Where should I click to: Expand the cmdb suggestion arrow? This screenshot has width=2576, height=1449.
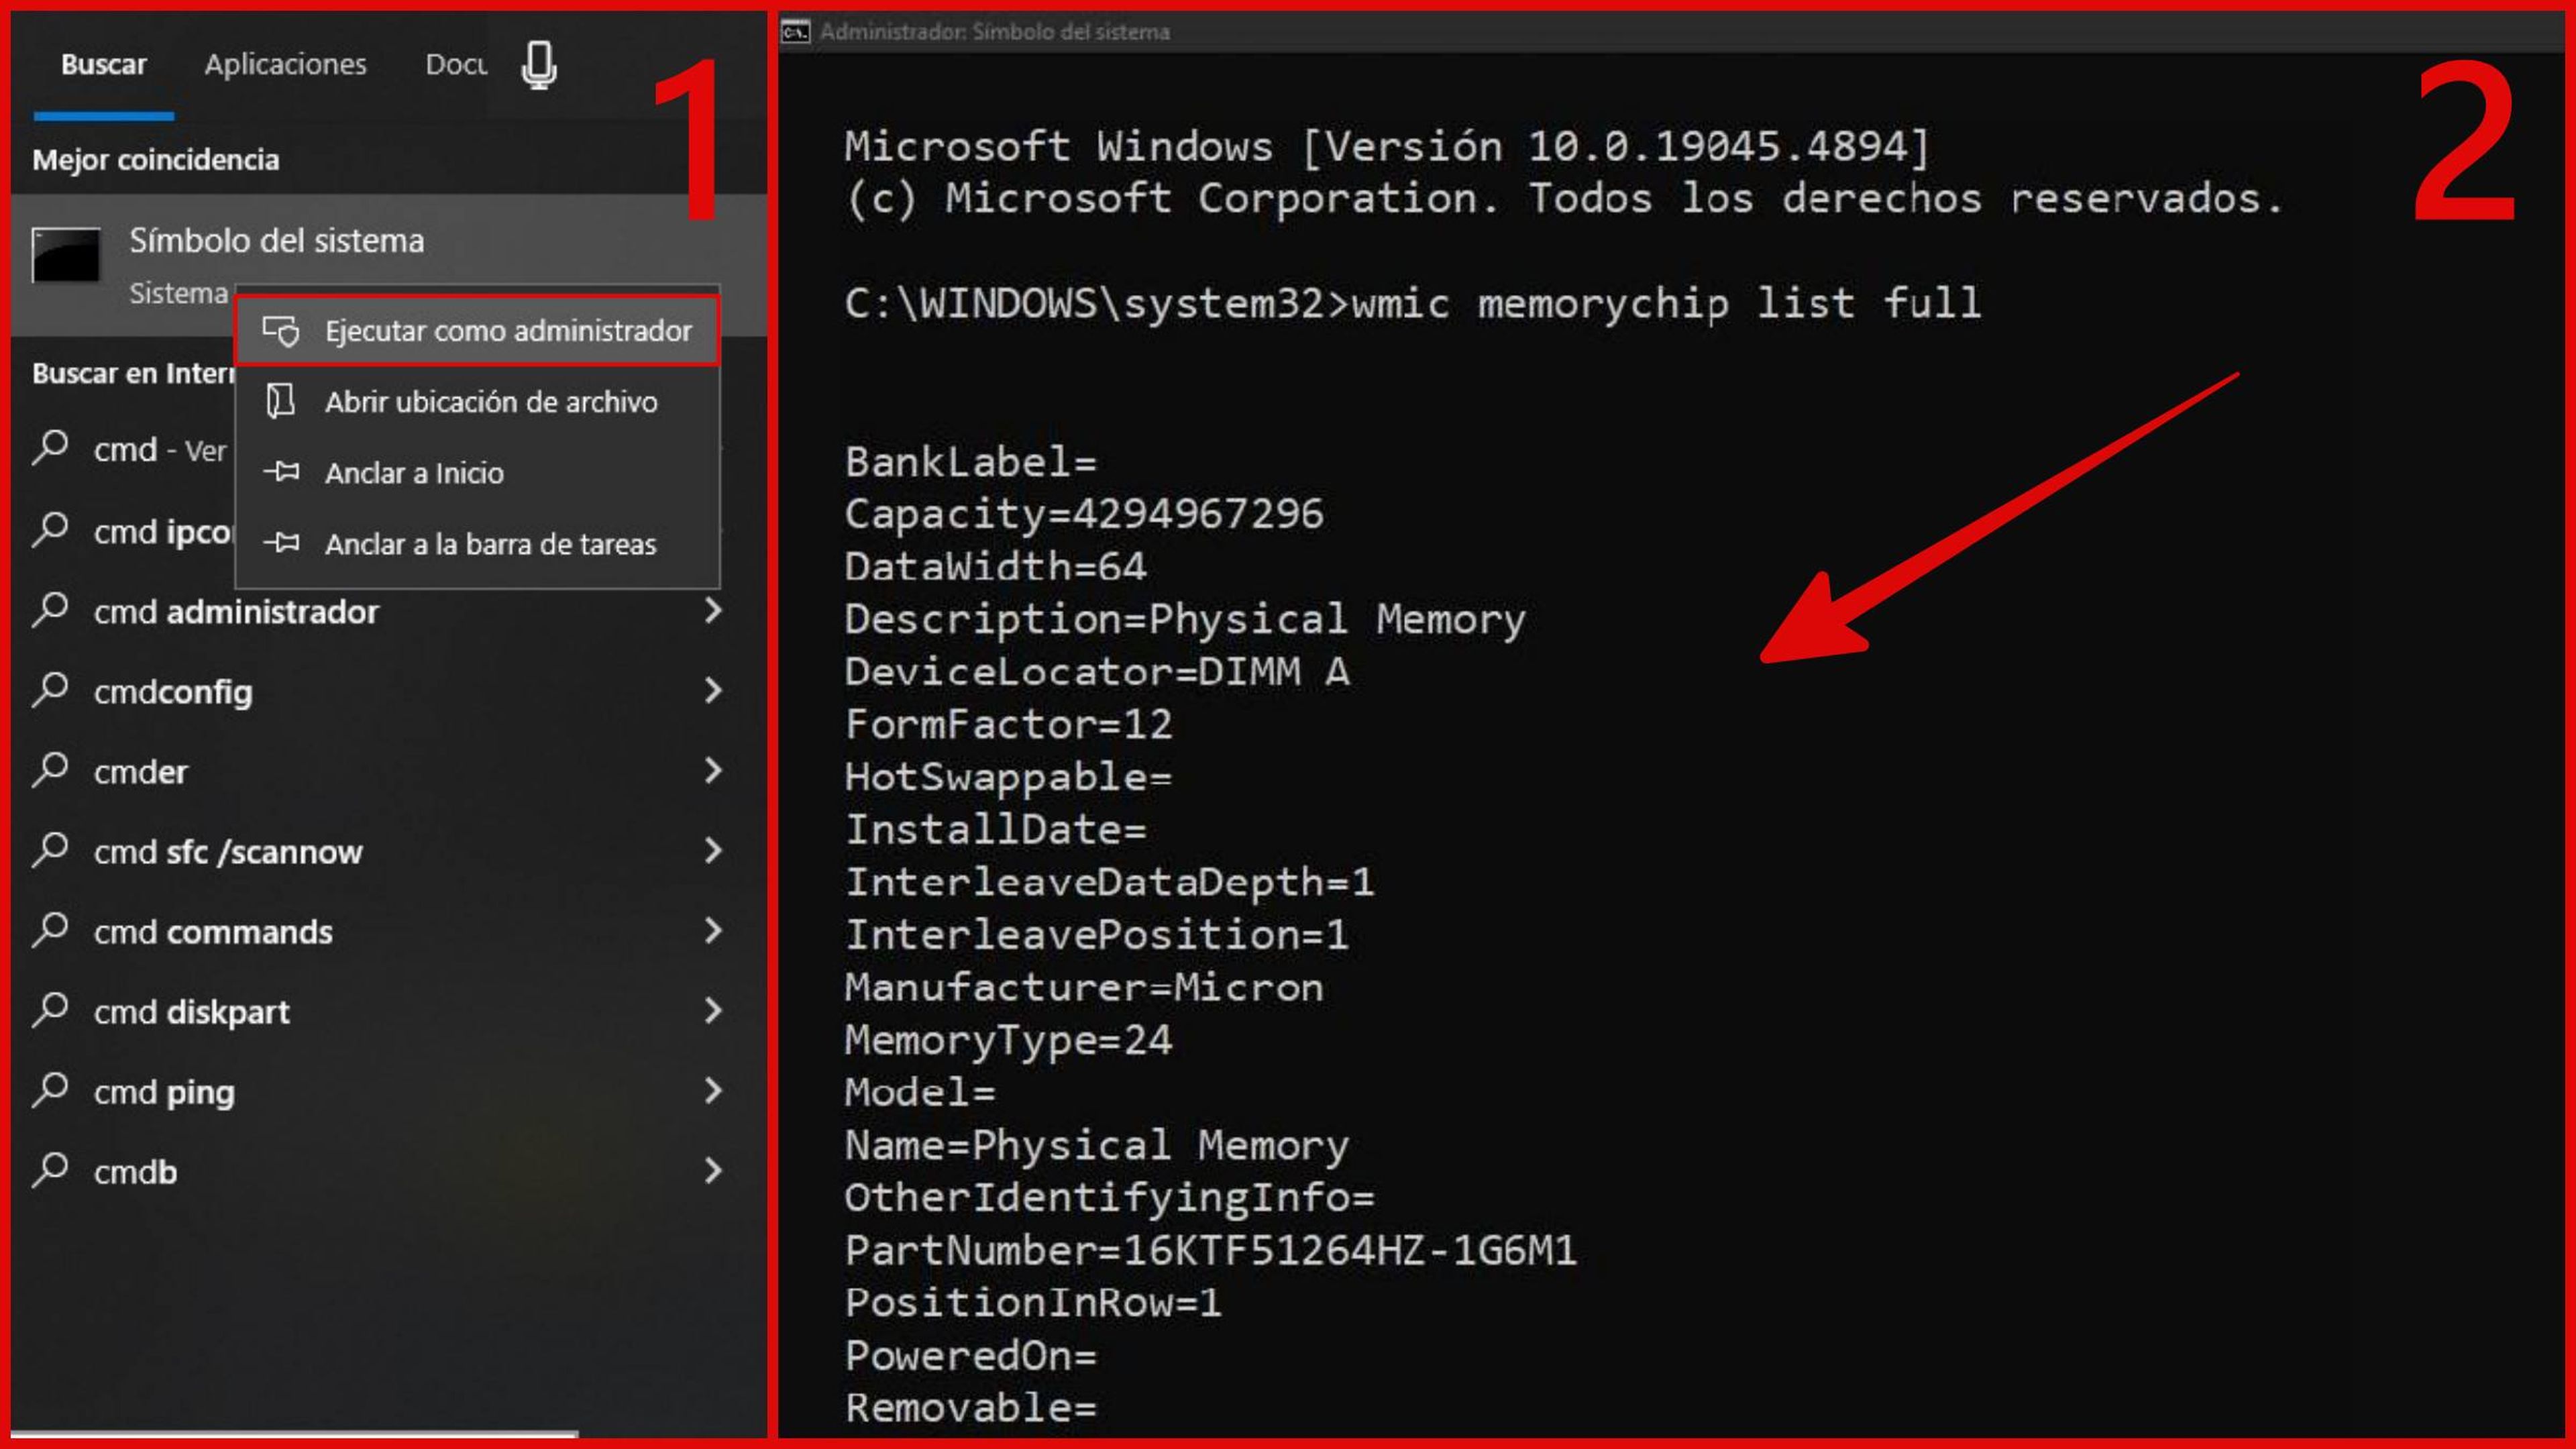[713, 1170]
